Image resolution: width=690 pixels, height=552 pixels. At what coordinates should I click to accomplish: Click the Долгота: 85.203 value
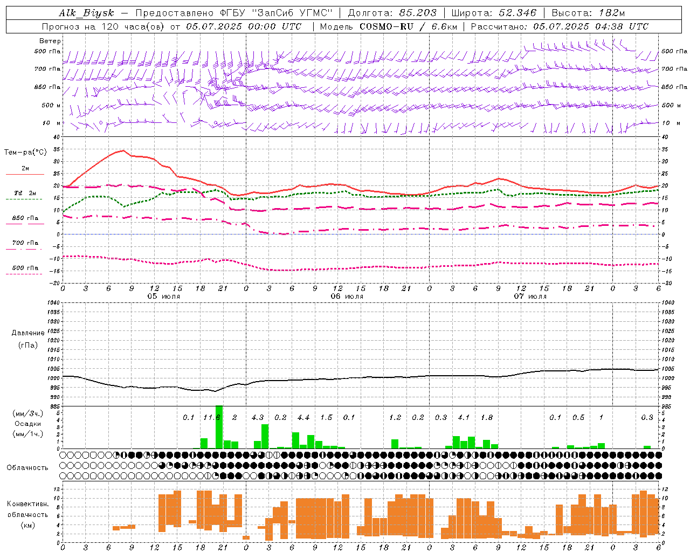[391, 13]
